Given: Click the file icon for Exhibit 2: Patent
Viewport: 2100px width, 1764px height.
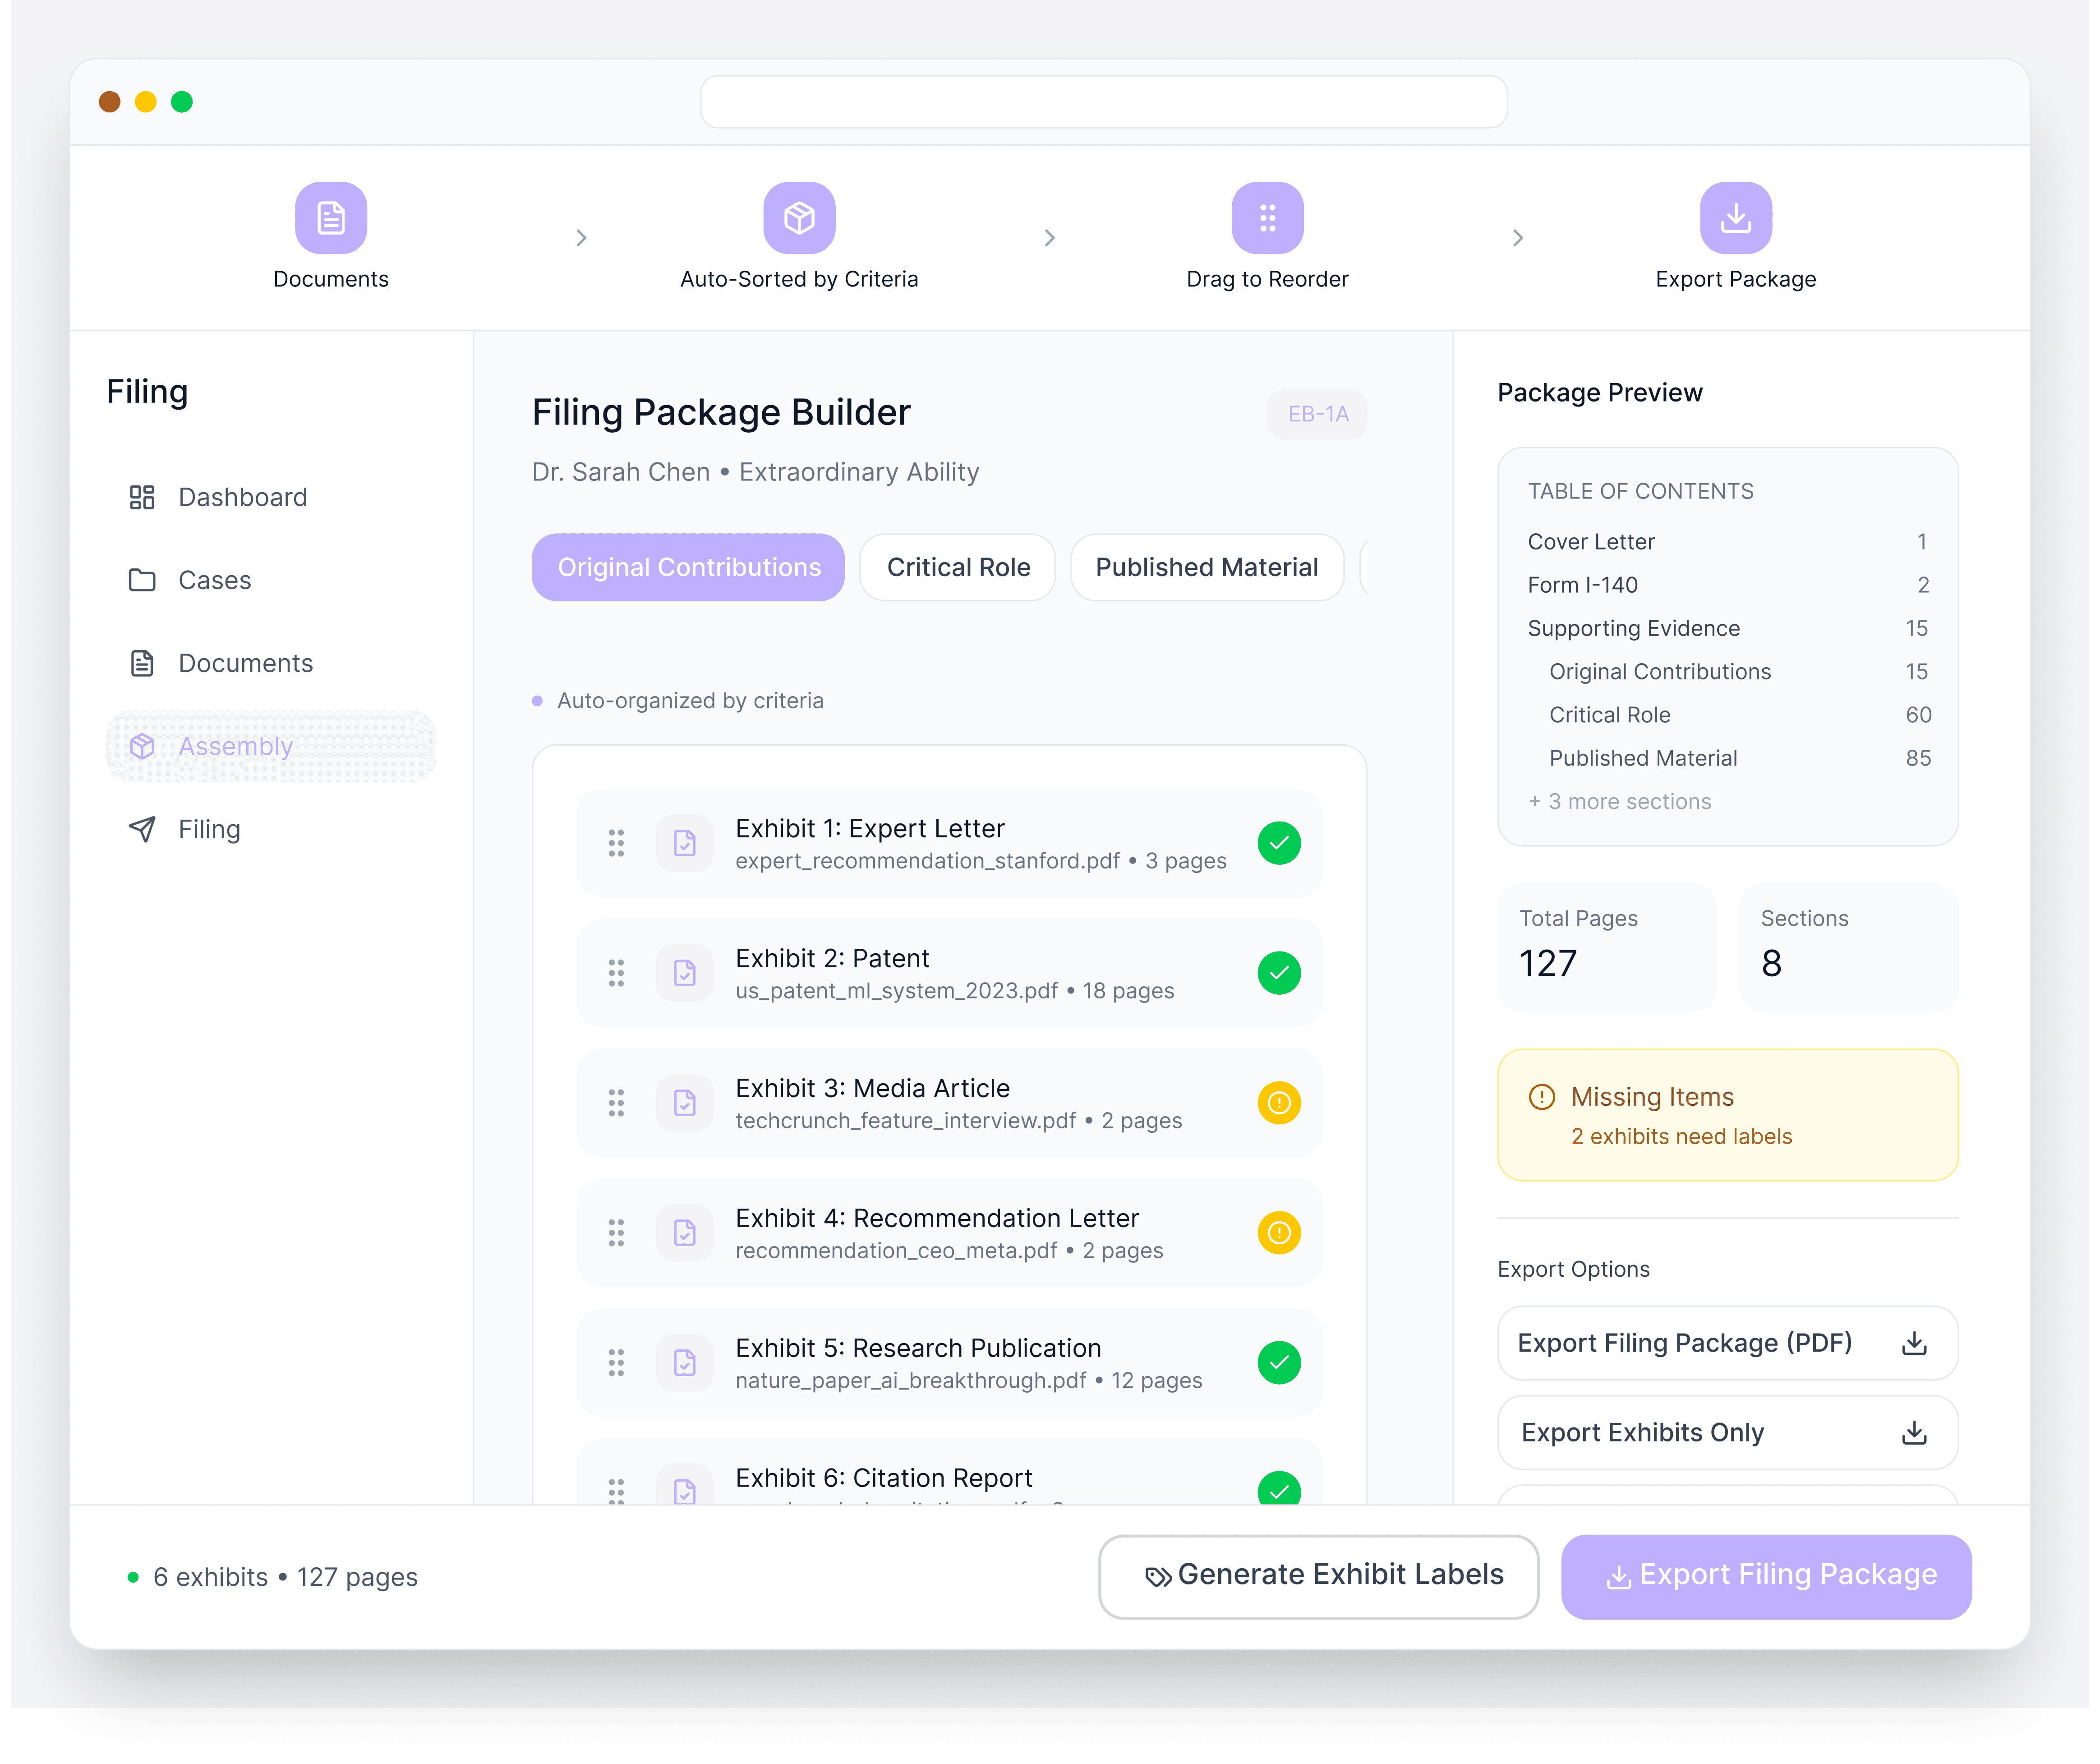Looking at the screenshot, I should (685, 973).
